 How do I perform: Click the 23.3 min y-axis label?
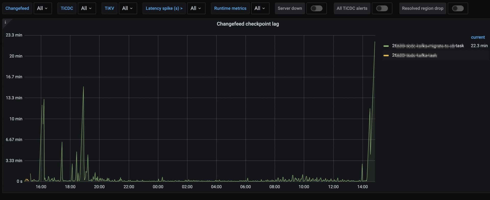click(x=14, y=35)
